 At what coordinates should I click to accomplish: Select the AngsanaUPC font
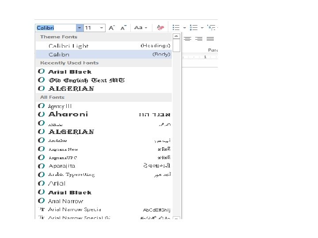pos(104,158)
